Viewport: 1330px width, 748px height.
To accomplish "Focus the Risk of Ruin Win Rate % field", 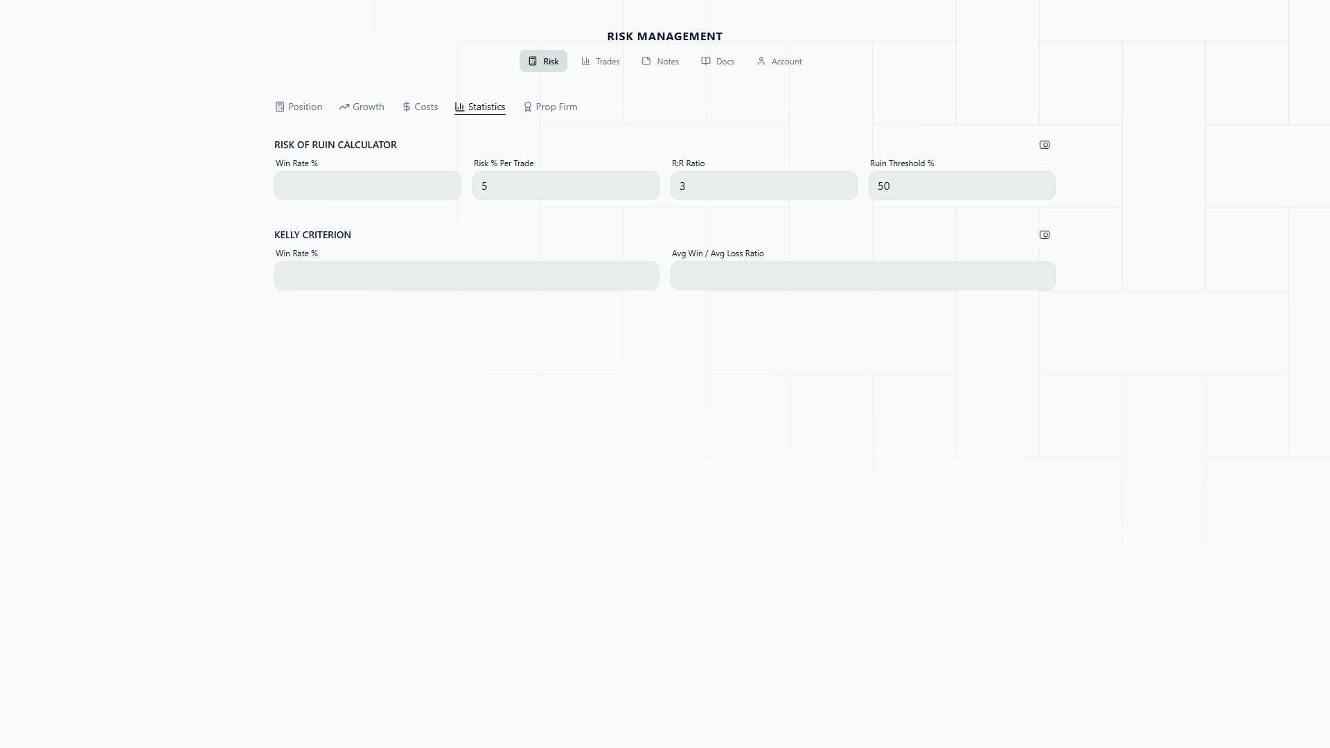I will click(x=367, y=186).
